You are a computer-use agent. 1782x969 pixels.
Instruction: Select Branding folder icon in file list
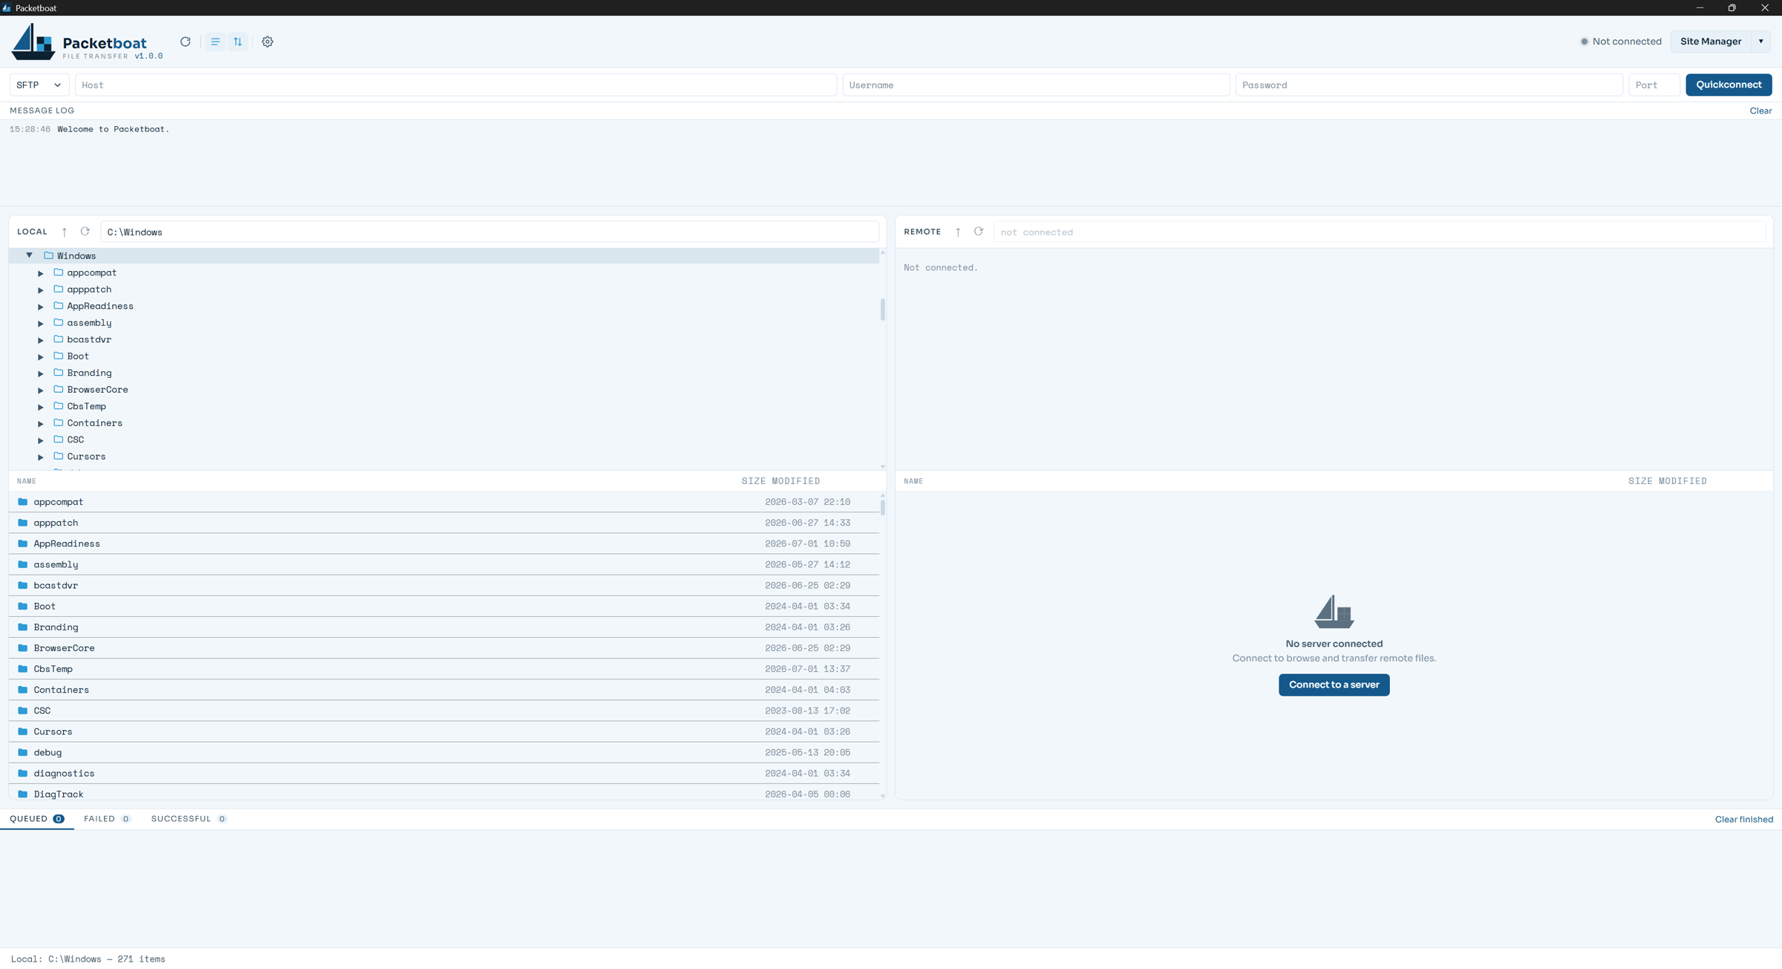[23, 627]
